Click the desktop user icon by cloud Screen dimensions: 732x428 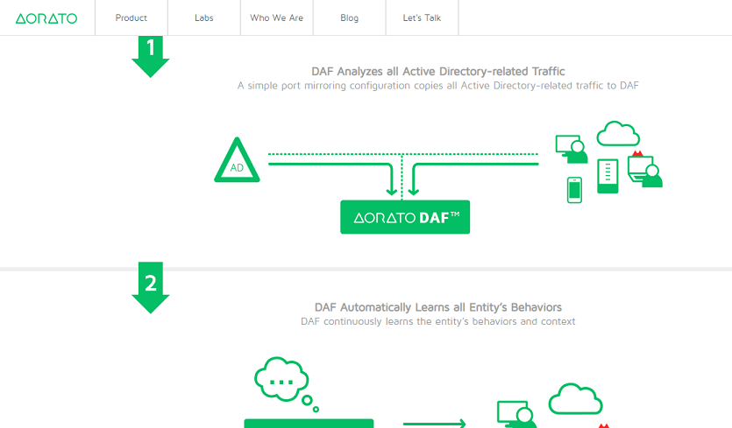(572, 149)
